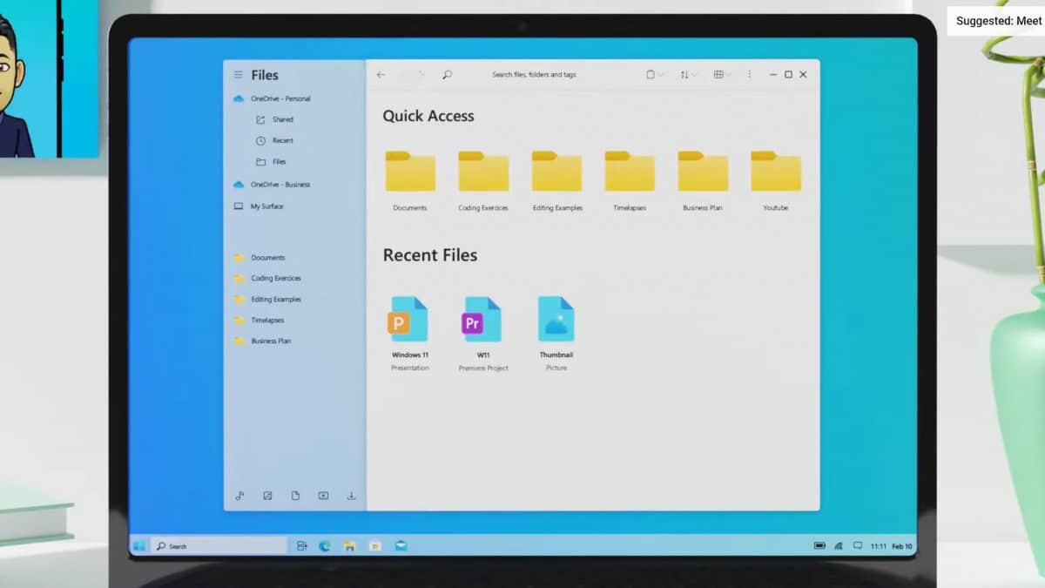Open Videos using the video icon in sidebar
This screenshot has height=588, width=1045.
click(x=323, y=495)
